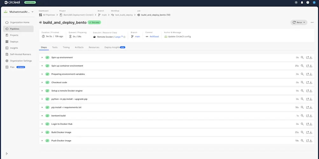Search the pip install requirements step output
Image resolution: width=319 pixels, height=159 pixels.
[302, 107]
